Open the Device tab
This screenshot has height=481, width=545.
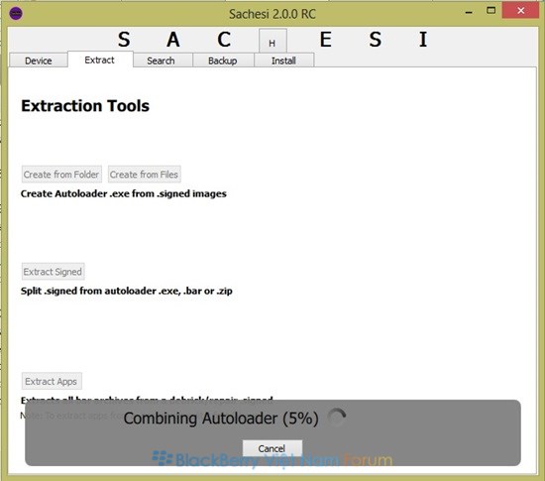[x=39, y=60]
